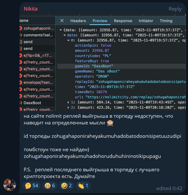
Task: Click the tombstone id ending in notikipupagu
Action: click(92, 156)
